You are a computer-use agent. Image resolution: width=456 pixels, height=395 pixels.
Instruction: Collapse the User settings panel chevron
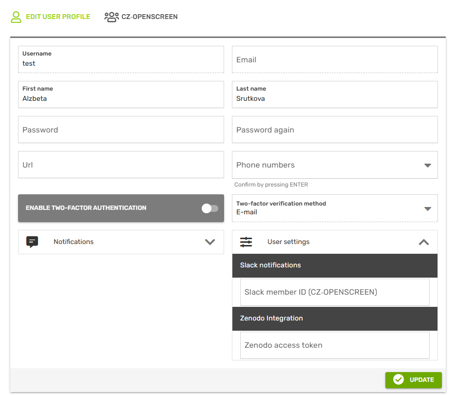tap(424, 242)
